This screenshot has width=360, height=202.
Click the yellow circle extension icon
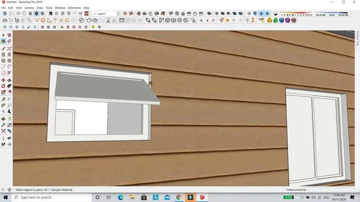(93, 27)
